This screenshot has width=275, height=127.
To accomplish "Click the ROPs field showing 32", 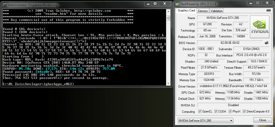I will click(x=206, y=55).
